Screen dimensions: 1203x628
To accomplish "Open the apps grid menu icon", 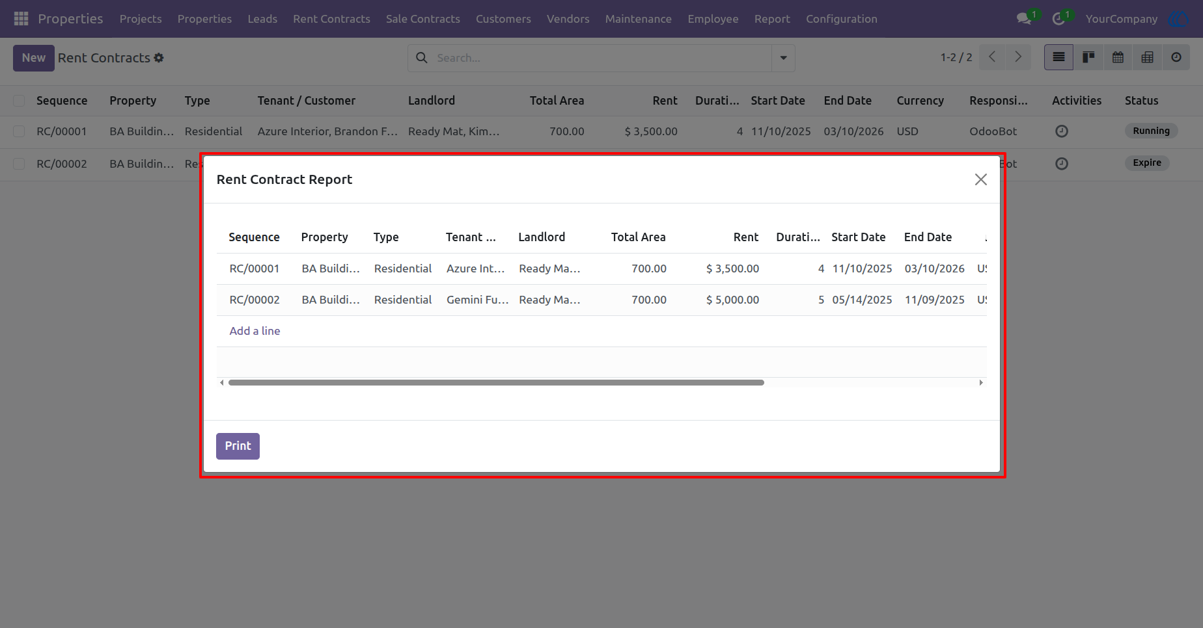I will [x=21, y=19].
